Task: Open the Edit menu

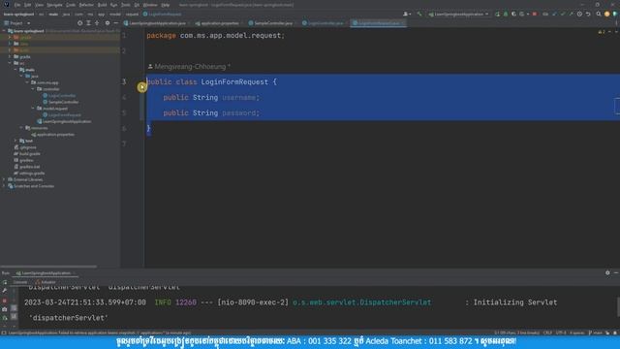Action: point(28,5)
